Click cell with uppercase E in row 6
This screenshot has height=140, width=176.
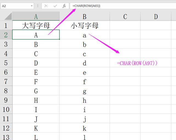point(36,72)
